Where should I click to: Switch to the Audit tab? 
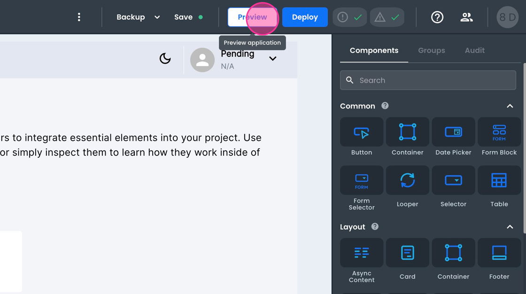[474, 50]
